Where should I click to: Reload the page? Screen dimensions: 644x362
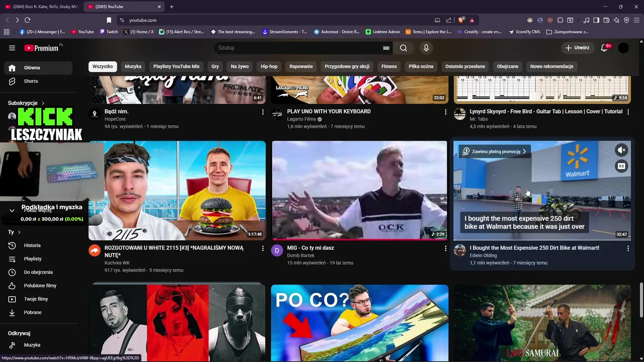pos(27,20)
